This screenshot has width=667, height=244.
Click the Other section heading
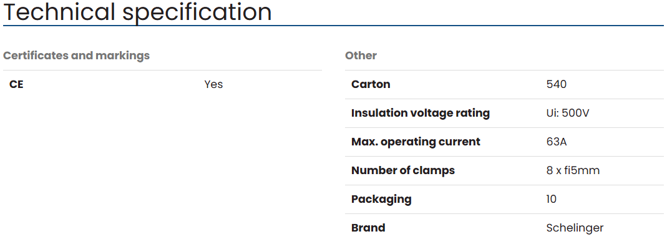[361, 56]
